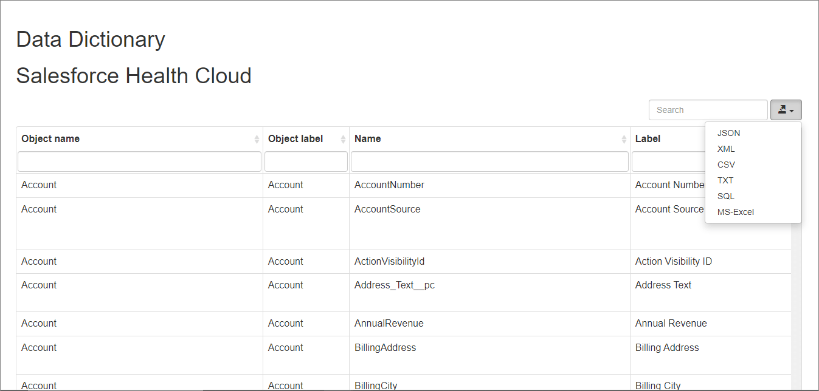This screenshot has width=819, height=391.
Task: Click the Salesforce Health Cloud heading
Action: [x=134, y=76]
